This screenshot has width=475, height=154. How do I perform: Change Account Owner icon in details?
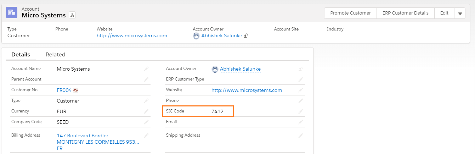[301, 69]
